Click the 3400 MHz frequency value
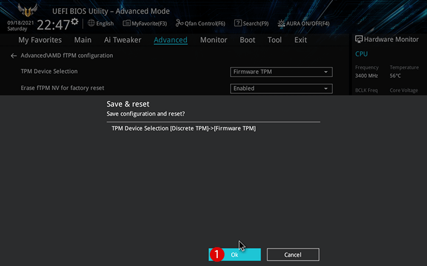 coord(366,76)
